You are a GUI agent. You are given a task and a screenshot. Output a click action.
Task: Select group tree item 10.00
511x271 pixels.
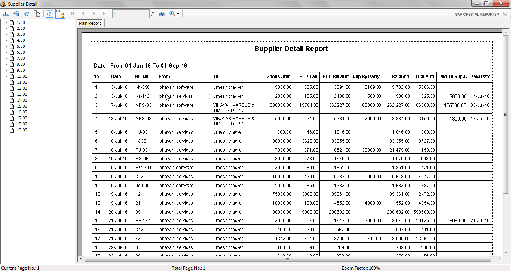pos(22,76)
